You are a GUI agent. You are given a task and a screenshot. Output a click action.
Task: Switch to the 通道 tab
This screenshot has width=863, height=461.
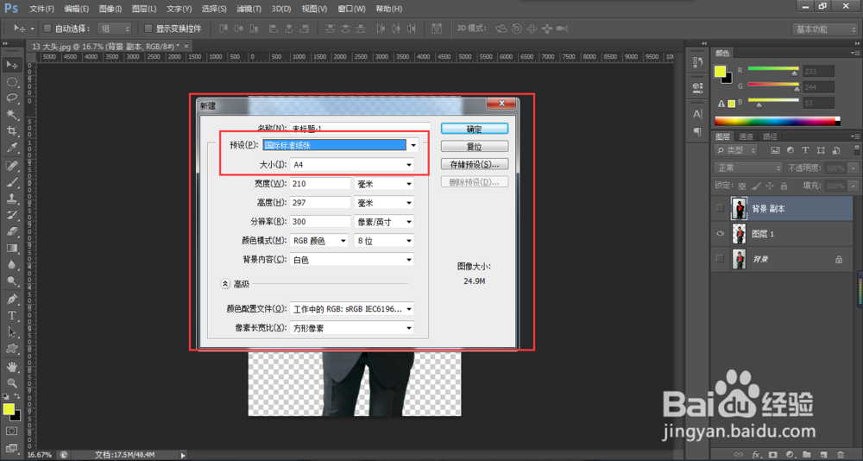tap(746, 136)
